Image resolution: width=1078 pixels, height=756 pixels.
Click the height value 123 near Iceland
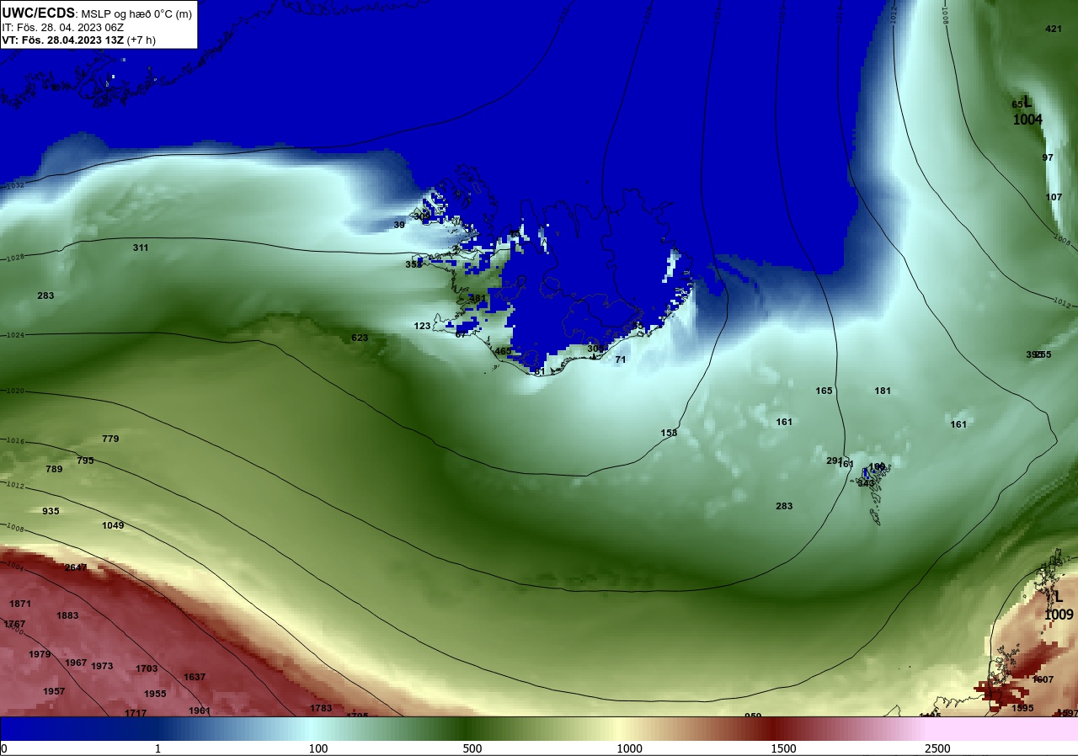tap(422, 326)
